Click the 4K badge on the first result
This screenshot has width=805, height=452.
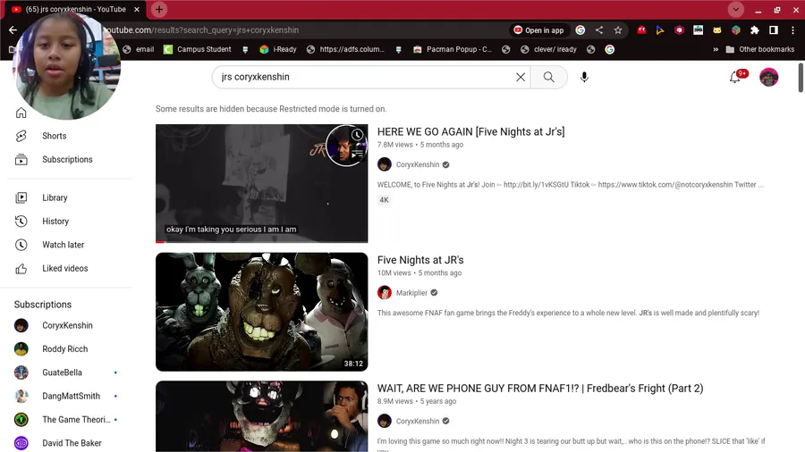(384, 200)
